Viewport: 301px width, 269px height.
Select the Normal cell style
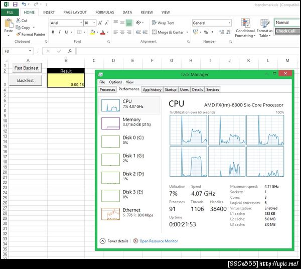pyautogui.click(x=287, y=23)
